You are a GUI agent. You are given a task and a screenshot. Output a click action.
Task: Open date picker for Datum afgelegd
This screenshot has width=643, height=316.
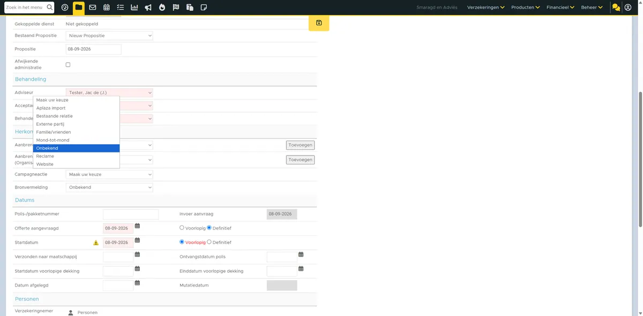(137, 283)
